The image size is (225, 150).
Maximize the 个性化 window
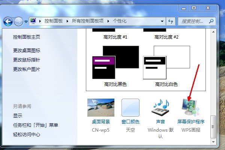(x=194, y=8)
